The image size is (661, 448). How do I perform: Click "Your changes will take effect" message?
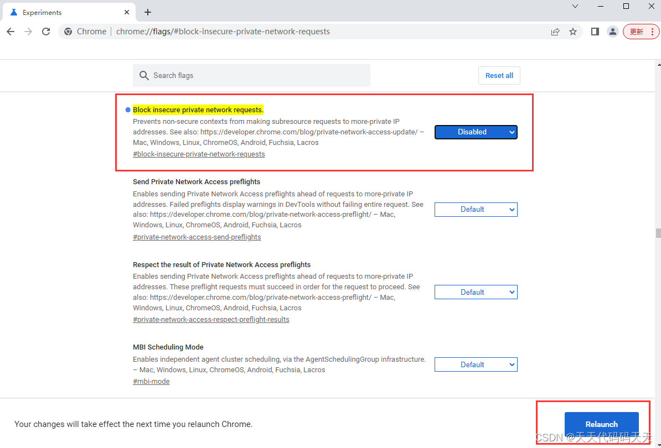click(x=133, y=424)
